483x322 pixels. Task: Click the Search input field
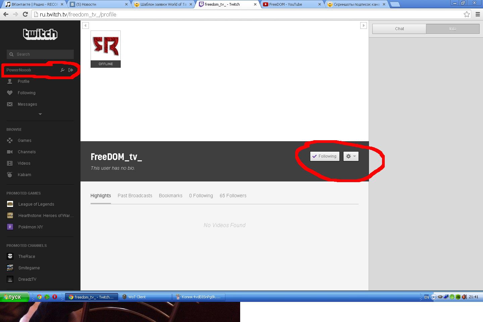(x=40, y=54)
